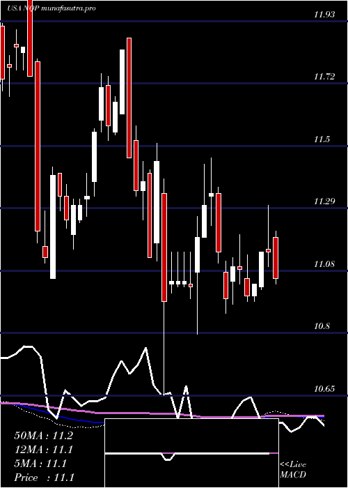Click the 11.93 price axis label

(324, 15)
